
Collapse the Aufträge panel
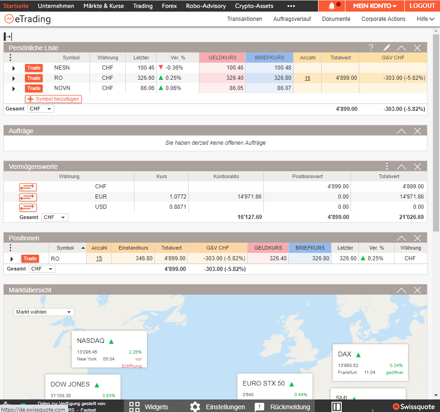[x=402, y=131]
